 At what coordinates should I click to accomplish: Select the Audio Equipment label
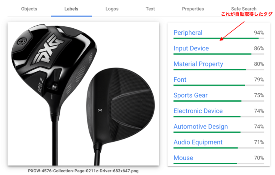(x=198, y=142)
